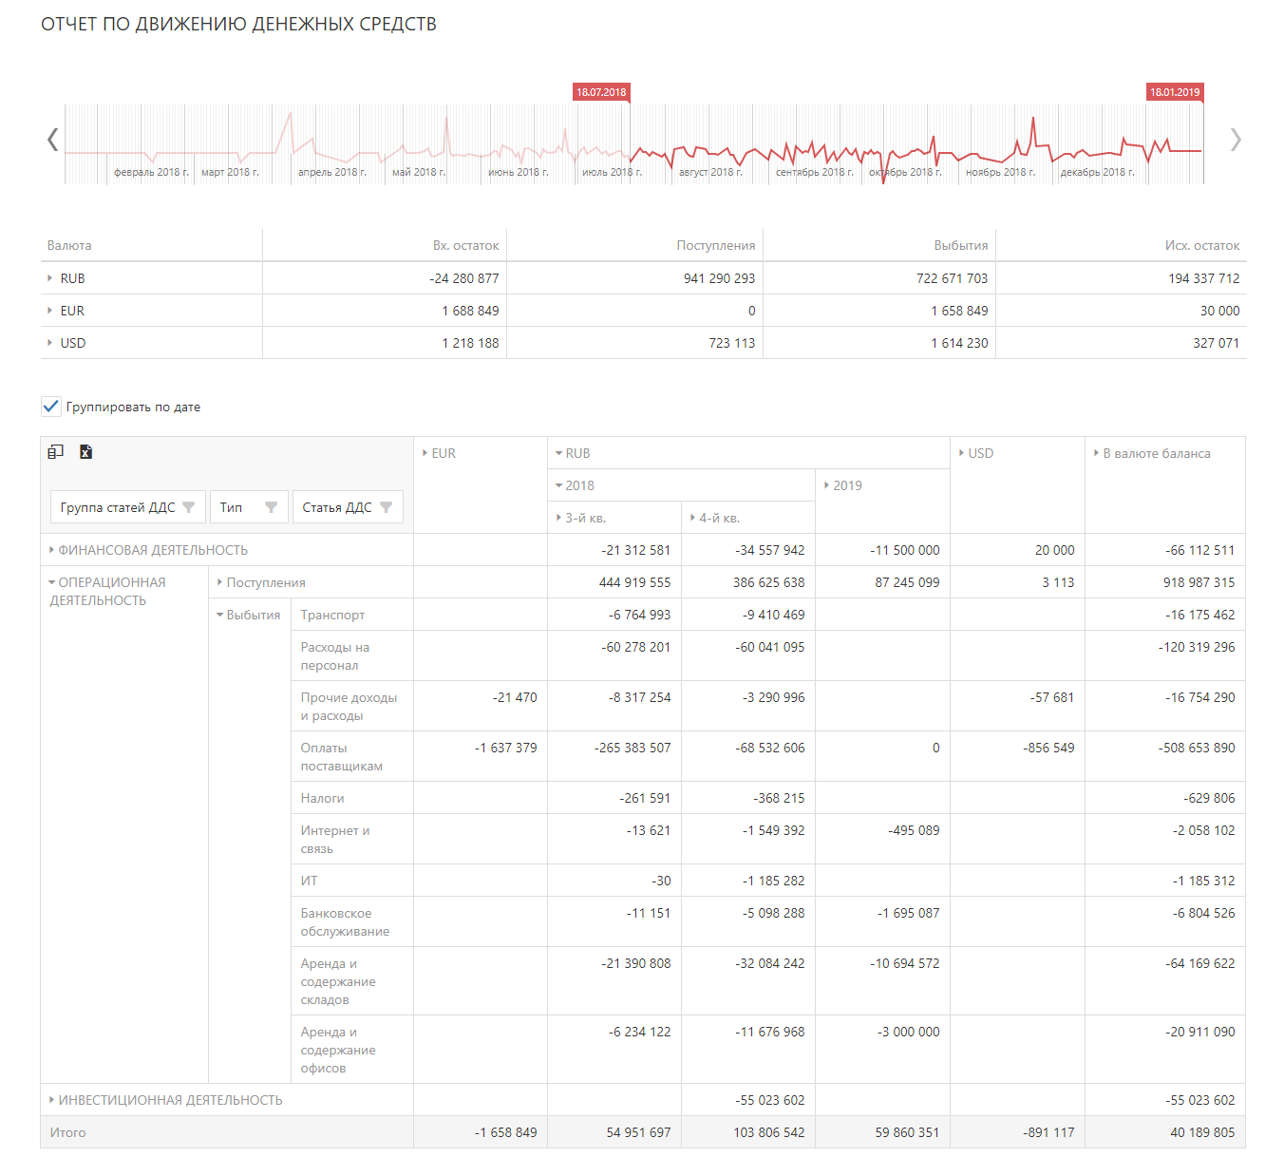
Task: Click filter icon on Группа статей ДДС
Action: [189, 507]
